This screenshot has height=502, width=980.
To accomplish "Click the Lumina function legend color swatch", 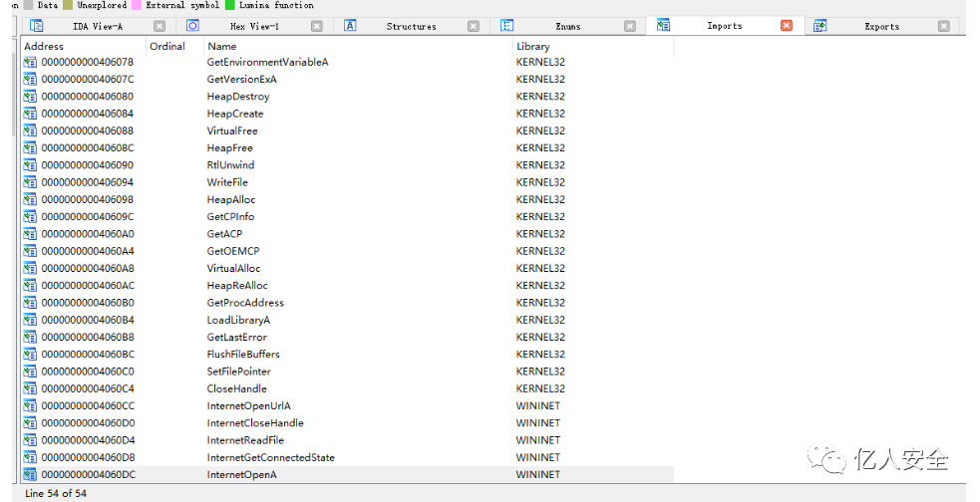I will 230,4.
